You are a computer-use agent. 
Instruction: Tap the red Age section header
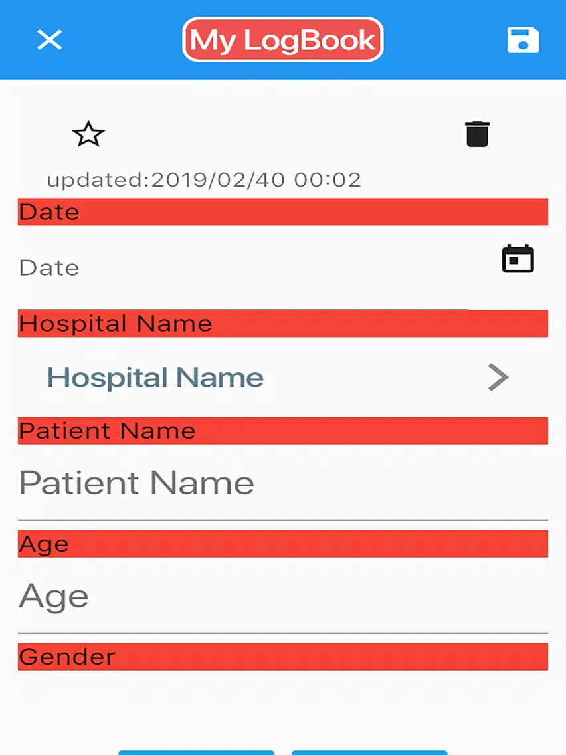click(x=282, y=544)
